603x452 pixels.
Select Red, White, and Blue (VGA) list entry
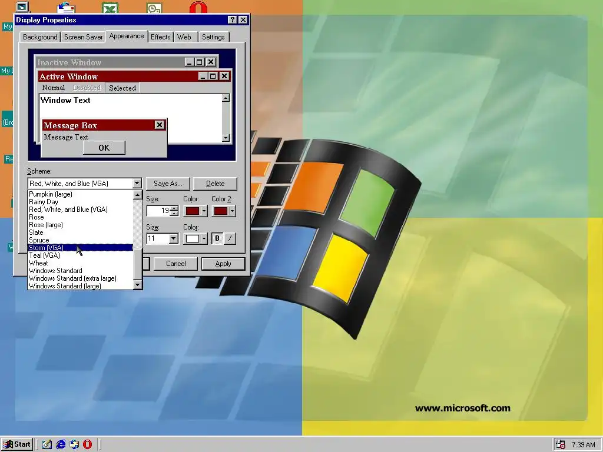tap(80, 210)
